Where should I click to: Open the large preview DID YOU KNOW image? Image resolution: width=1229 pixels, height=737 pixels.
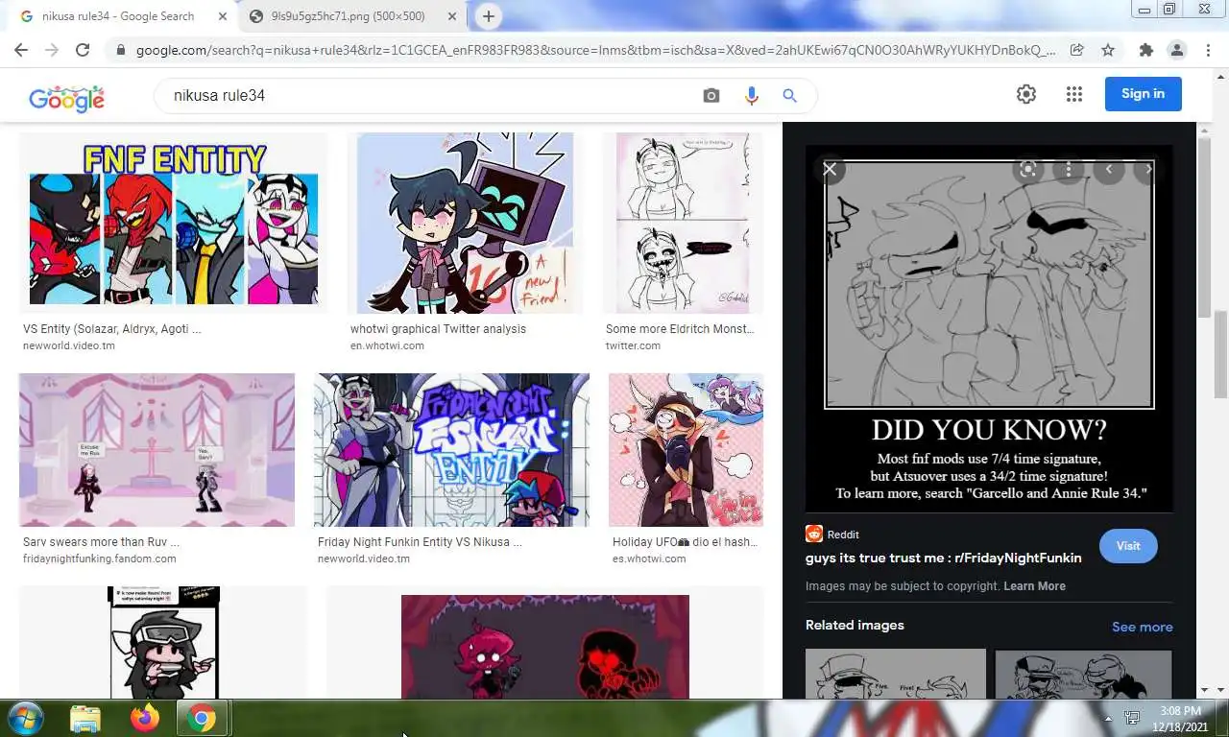click(x=989, y=329)
